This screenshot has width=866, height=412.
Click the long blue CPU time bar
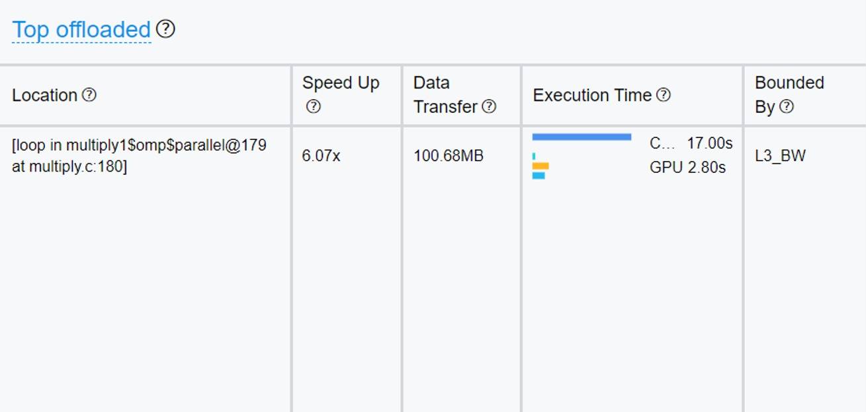click(x=582, y=137)
